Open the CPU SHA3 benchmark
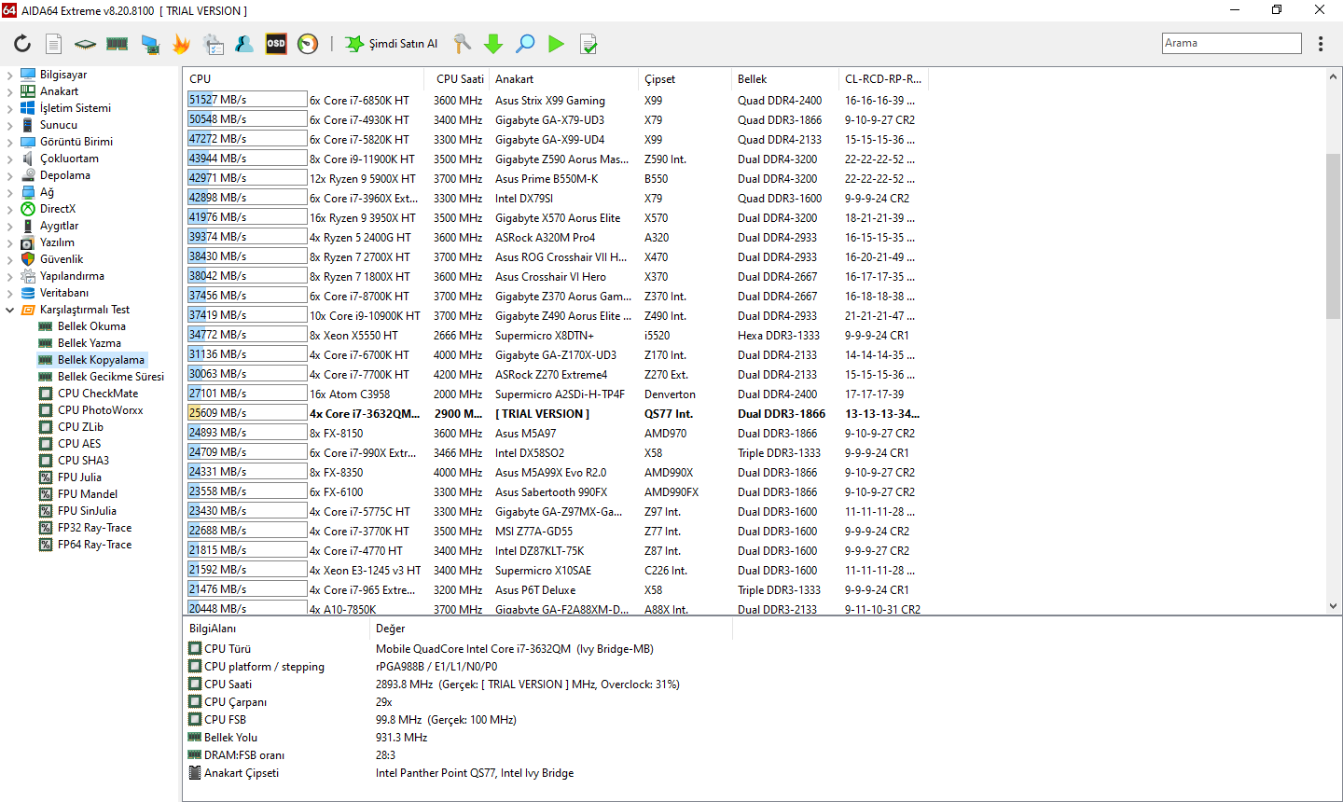The image size is (1343, 802). coord(83,461)
